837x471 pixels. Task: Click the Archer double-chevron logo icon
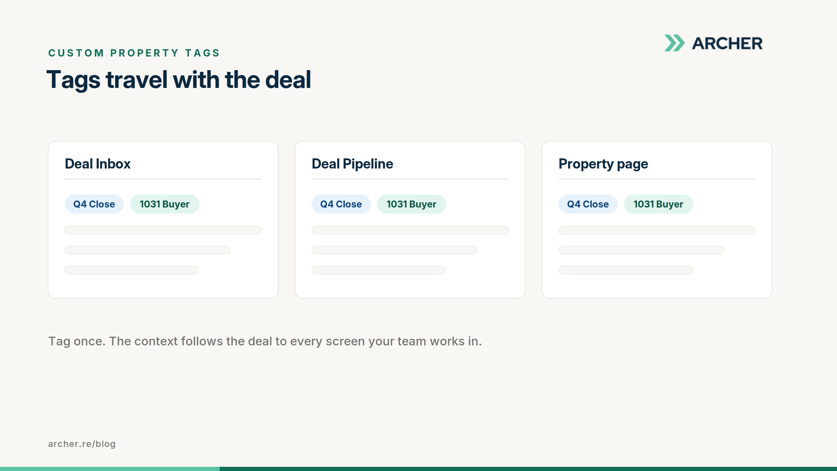[674, 43]
